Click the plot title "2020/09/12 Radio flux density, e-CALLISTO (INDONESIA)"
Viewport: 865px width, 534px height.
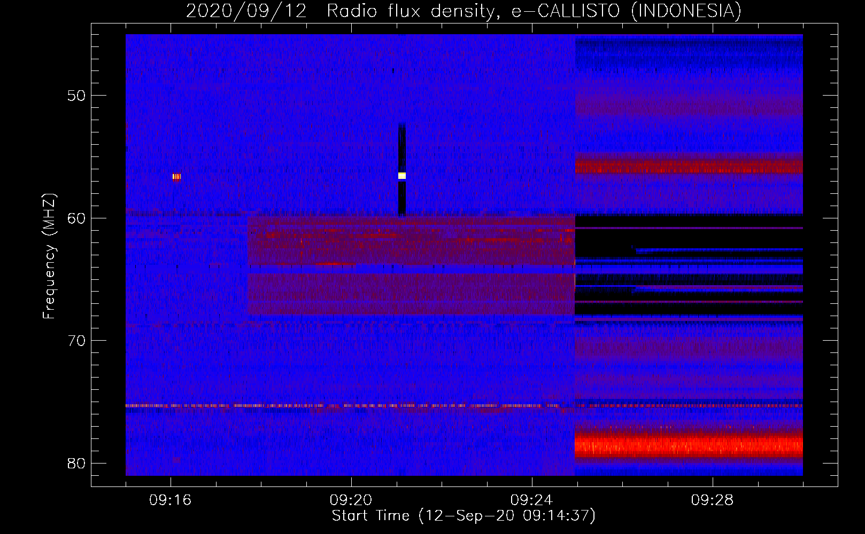coord(464,11)
